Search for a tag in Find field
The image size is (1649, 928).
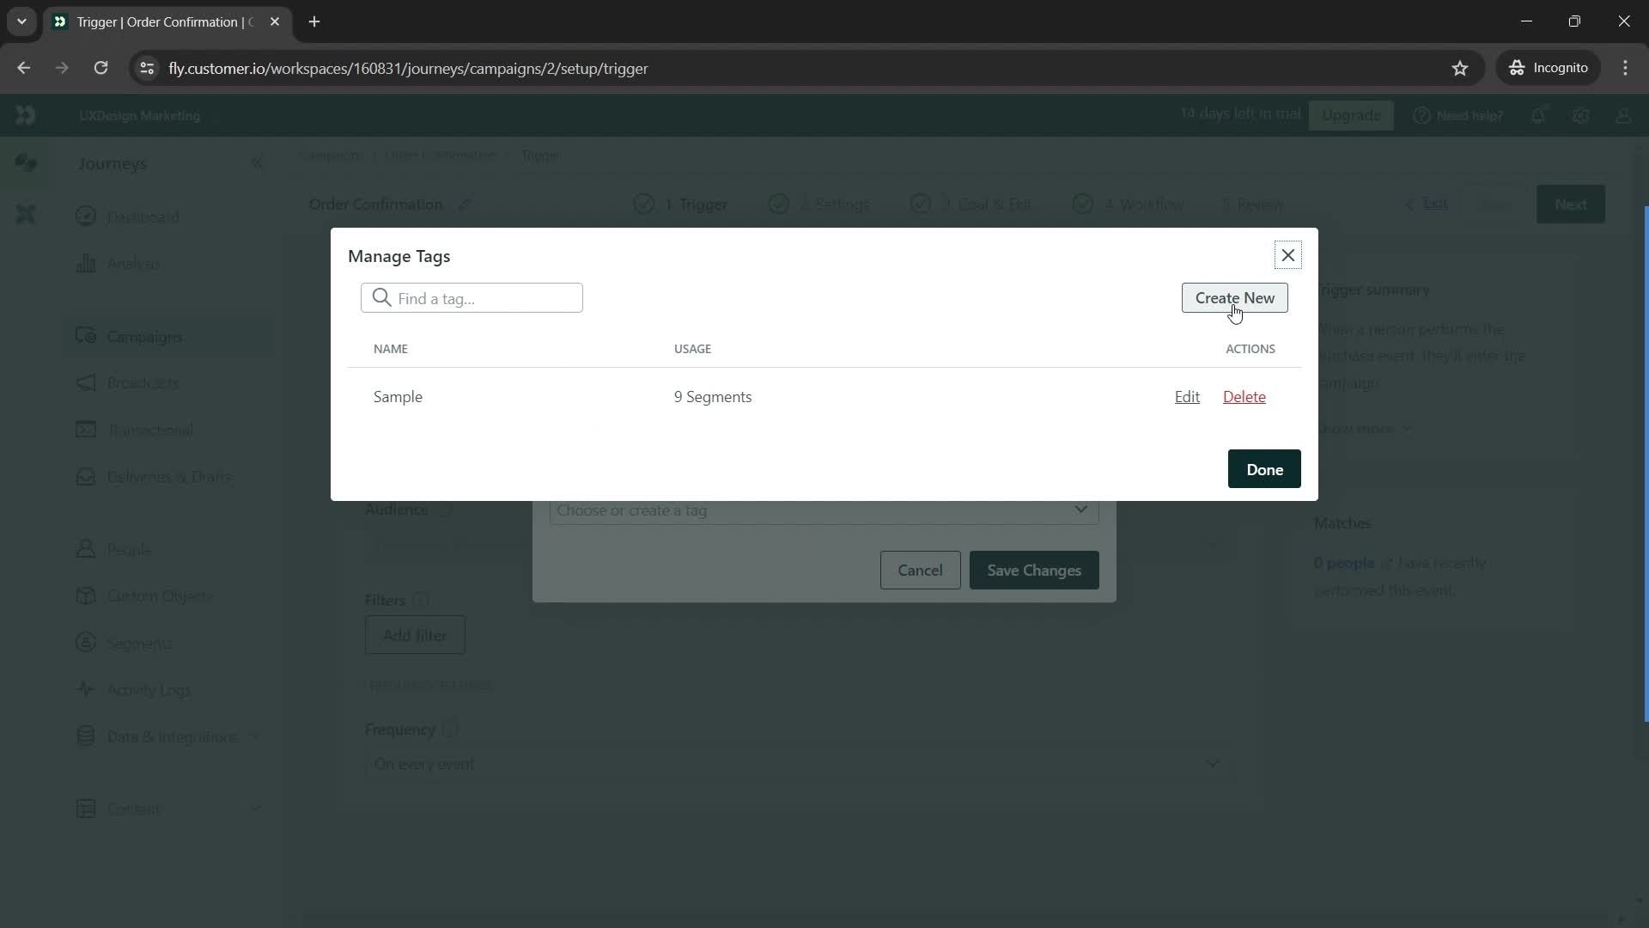click(473, 298)
